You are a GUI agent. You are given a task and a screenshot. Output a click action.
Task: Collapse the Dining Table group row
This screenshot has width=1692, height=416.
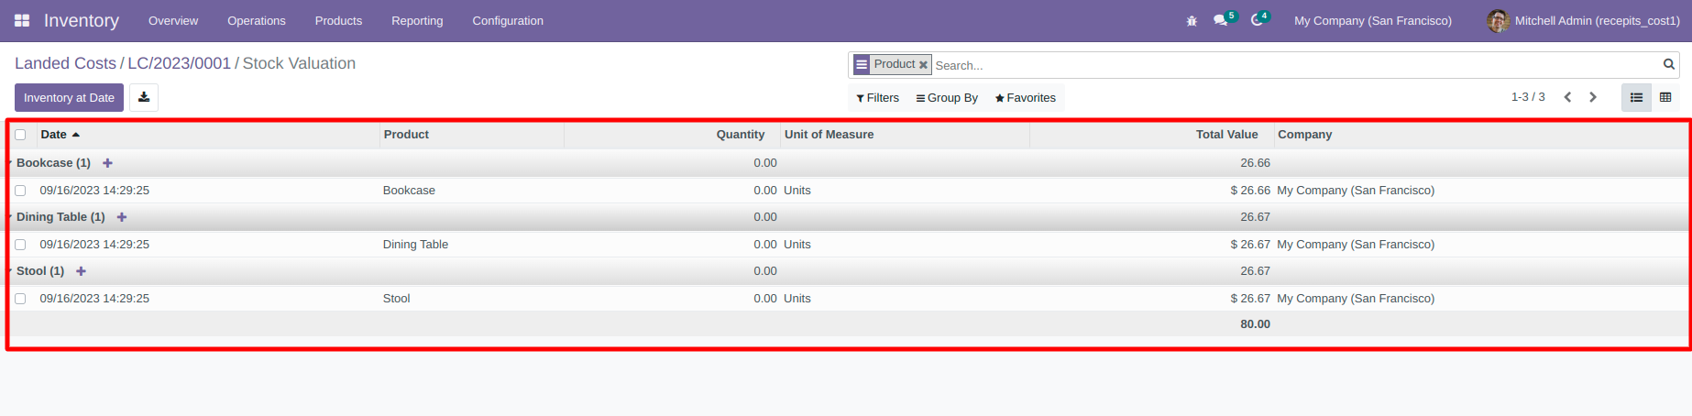(60, 217)
